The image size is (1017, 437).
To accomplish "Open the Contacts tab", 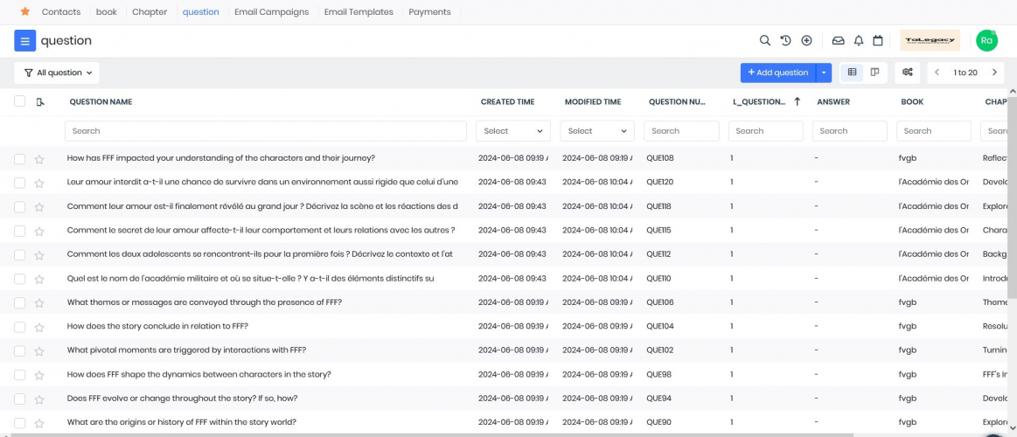I will coord(61,11).
